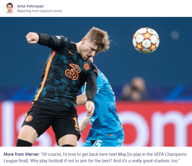Open the Werner heading photo thumbnail
Screen dimensions: 192x166
click(x=96, y=82)
